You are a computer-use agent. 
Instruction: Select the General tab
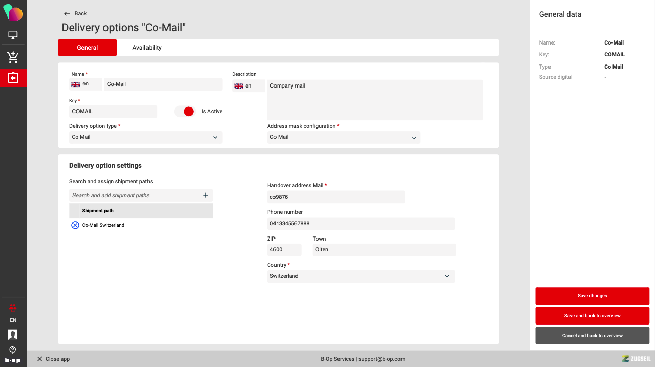(88, 48)
